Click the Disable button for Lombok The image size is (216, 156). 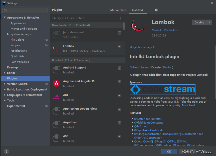click(x=199, y=22)
